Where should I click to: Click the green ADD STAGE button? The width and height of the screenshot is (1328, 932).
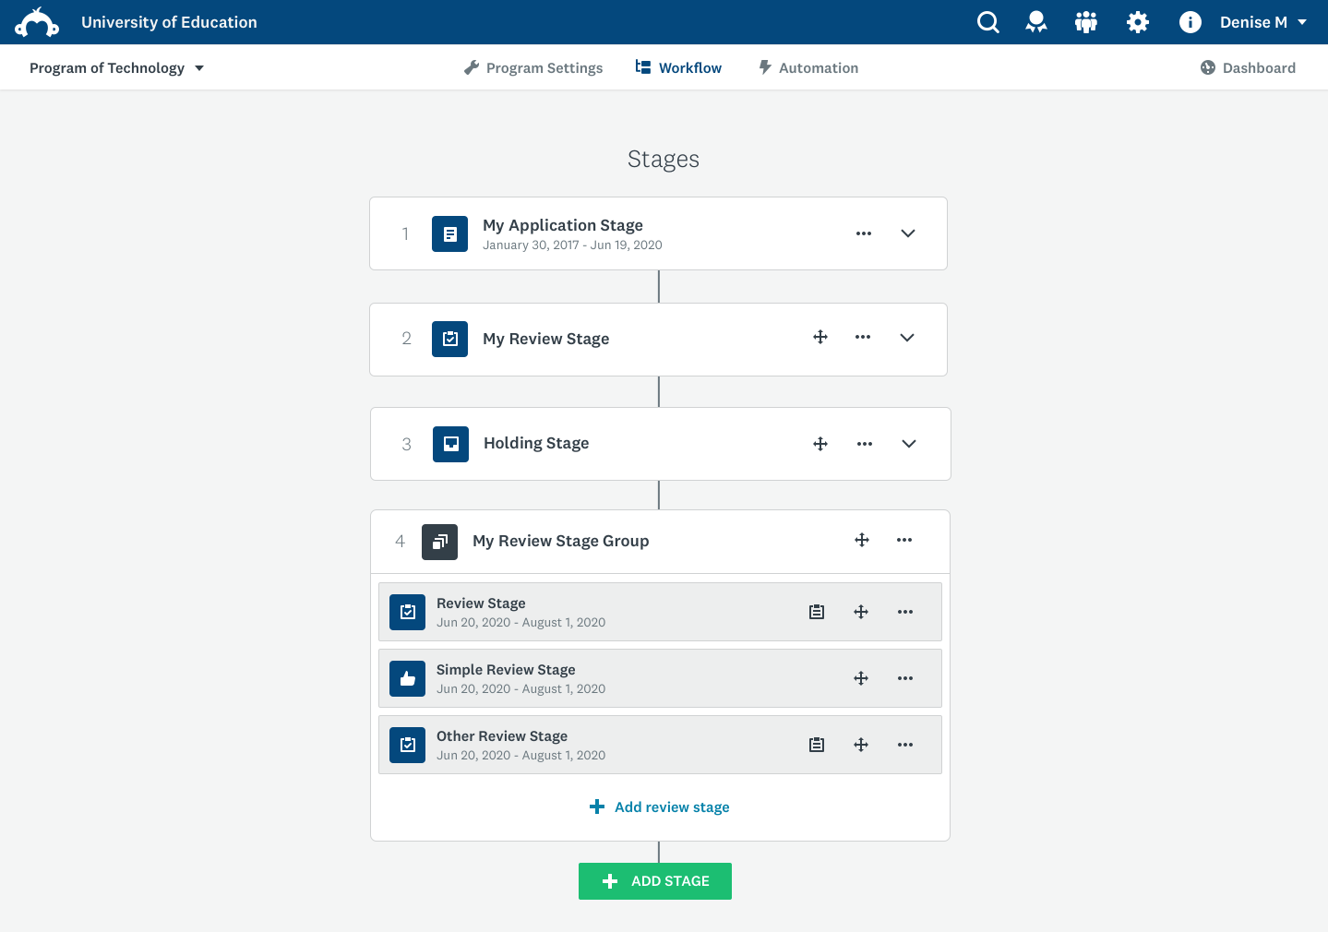tap(655, 881)
